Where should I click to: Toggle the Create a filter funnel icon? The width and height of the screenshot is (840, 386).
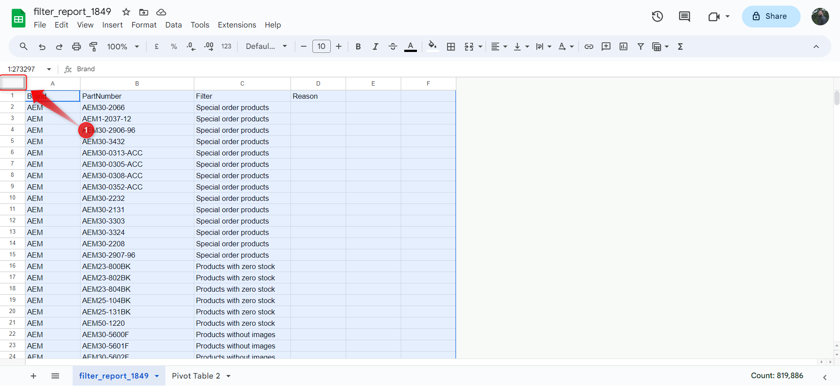[640, 46]
